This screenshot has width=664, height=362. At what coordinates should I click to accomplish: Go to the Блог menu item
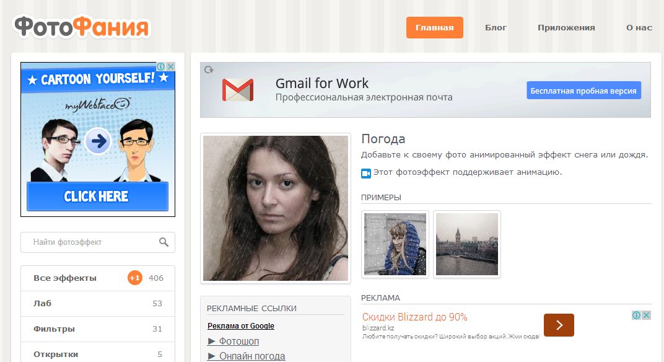pyautogui.click(x=496, y=27)
